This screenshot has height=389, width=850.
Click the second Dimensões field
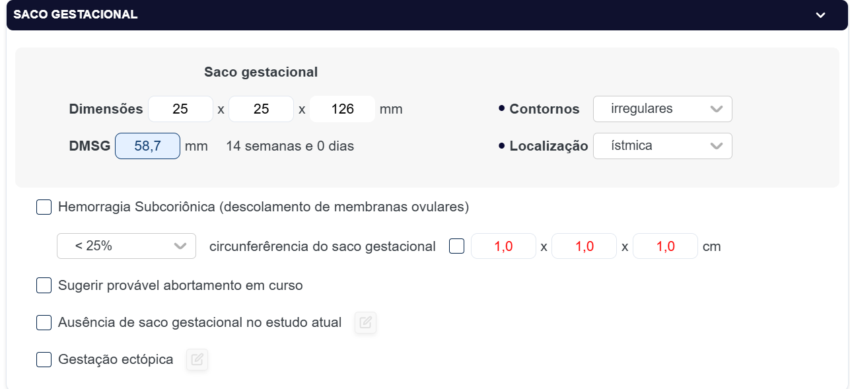pyautogui.click(x=261, y=109)
